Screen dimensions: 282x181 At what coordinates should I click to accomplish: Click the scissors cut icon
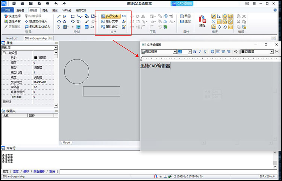(x=238, y=21)
